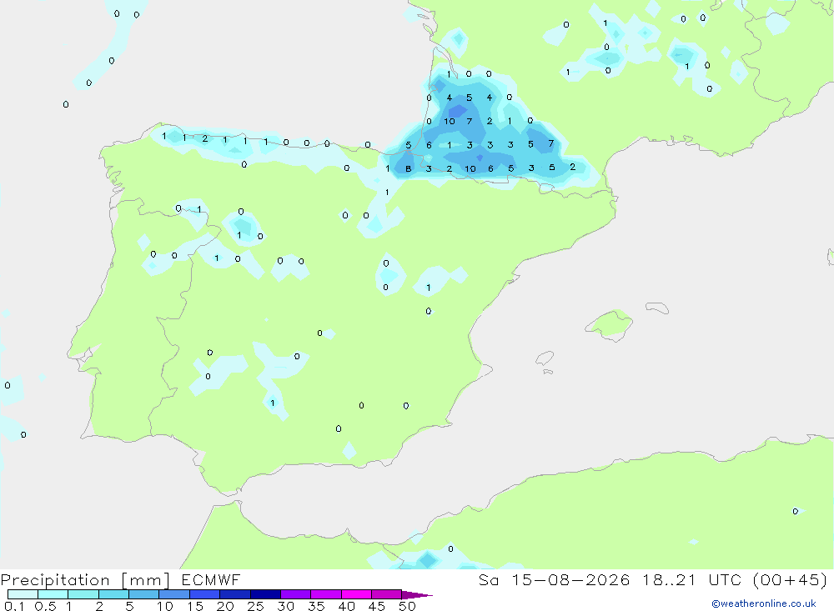Image resolution: width=834 pixels, height=611 pixels.
Task: Click the above-50 mm legend arrow tip
Action: [418, 595]
